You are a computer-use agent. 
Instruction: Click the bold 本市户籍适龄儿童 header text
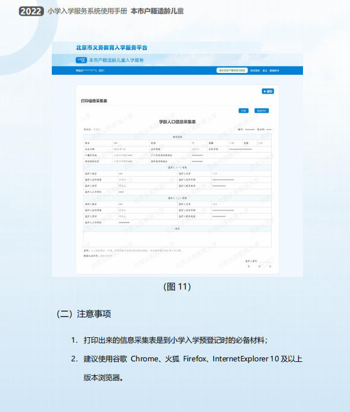pyautogui.click(x=157, y=11)
